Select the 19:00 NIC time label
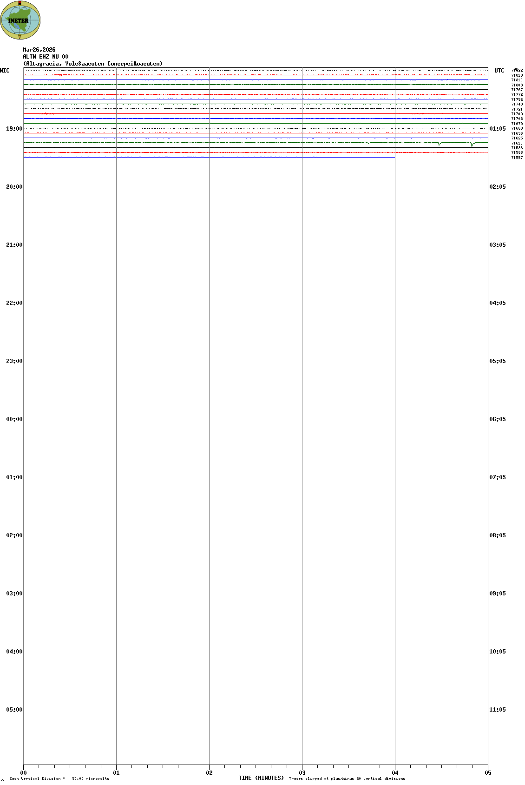525x785 pixels. click(x=14, y=129)
